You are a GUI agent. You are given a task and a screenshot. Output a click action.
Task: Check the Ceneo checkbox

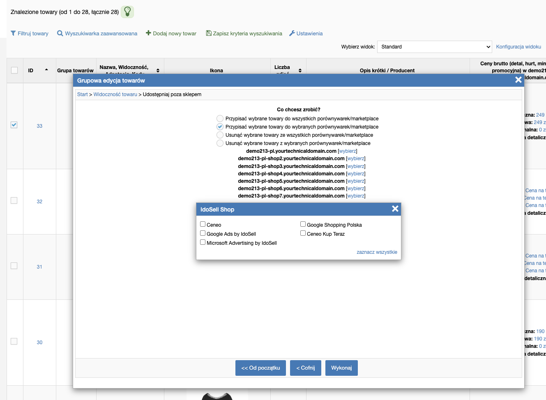pyautogui.click(x=203, y=224)
